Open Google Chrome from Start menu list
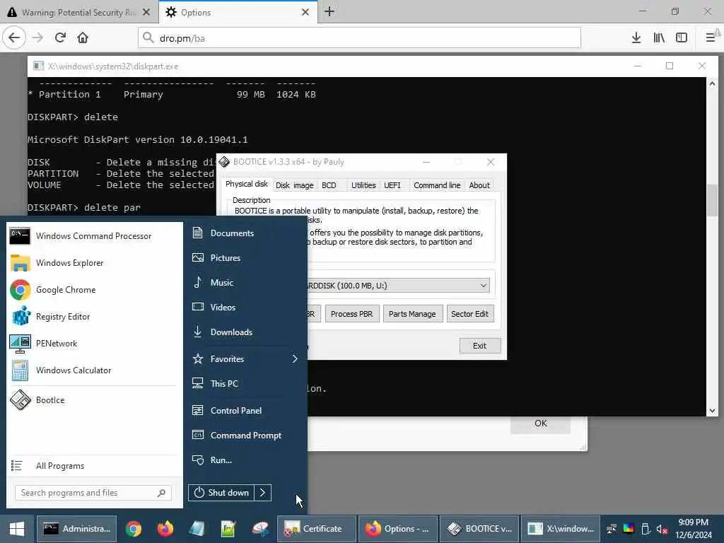 click(x=94, y=289)
